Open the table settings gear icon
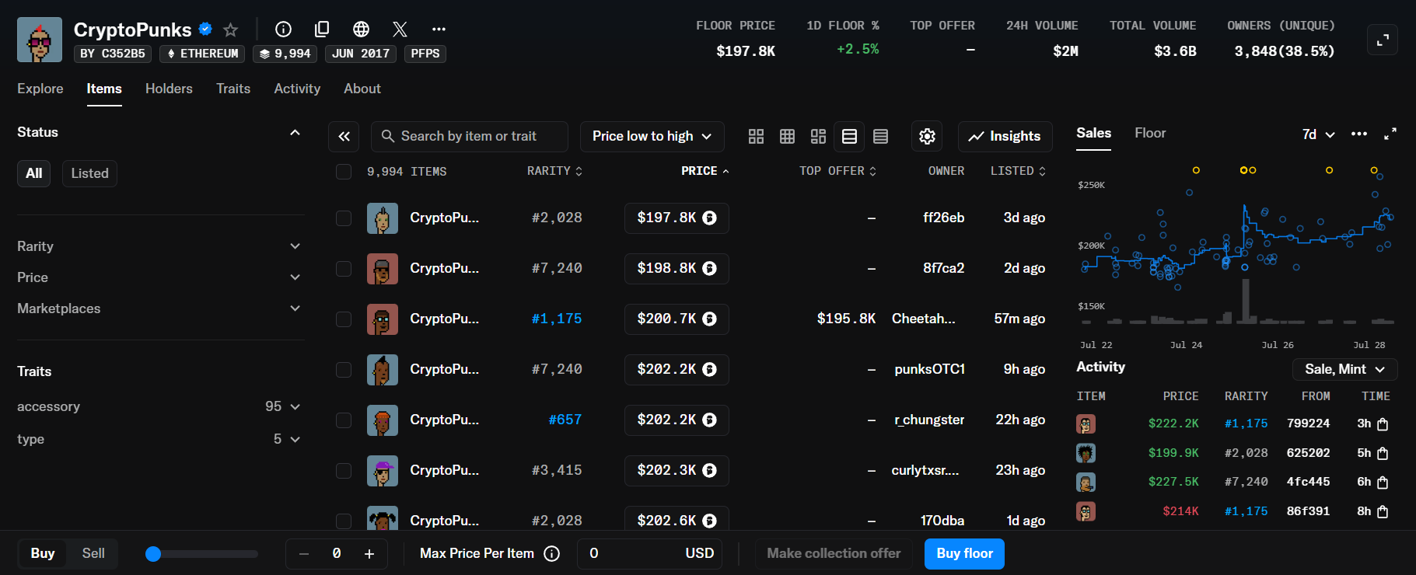Screen dimensions: 1416x575 tap(927, 137)
